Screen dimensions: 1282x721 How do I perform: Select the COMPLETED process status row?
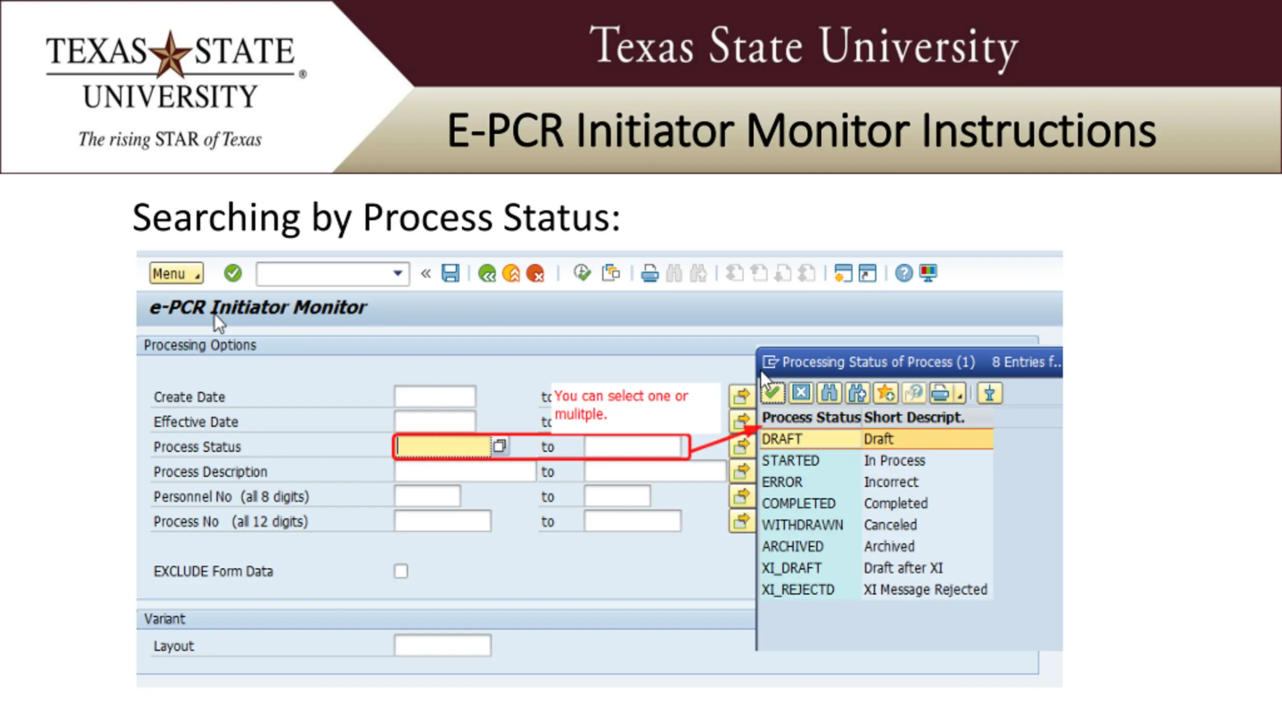(x=876, y=503)
